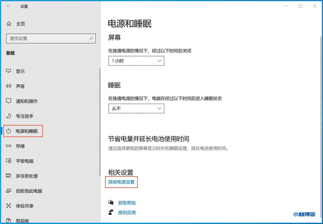The image size is (323, 224).
Task: Click the Display (显示) monitor icon
Action: (9, 71)
